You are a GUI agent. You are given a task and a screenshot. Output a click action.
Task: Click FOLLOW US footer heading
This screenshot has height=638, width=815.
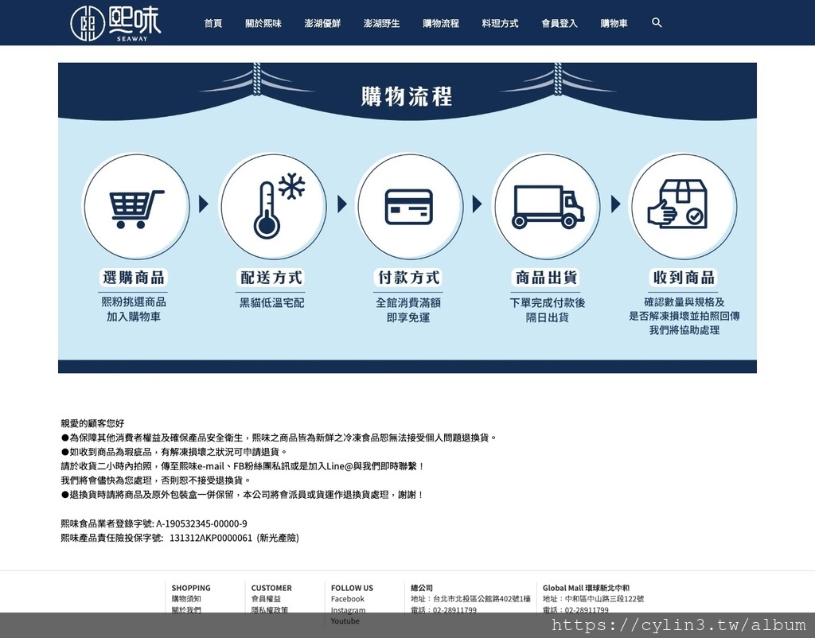352,588
